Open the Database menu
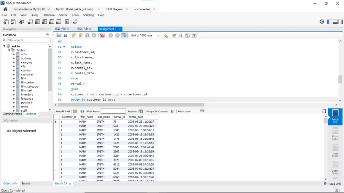 tap(49, 15)
